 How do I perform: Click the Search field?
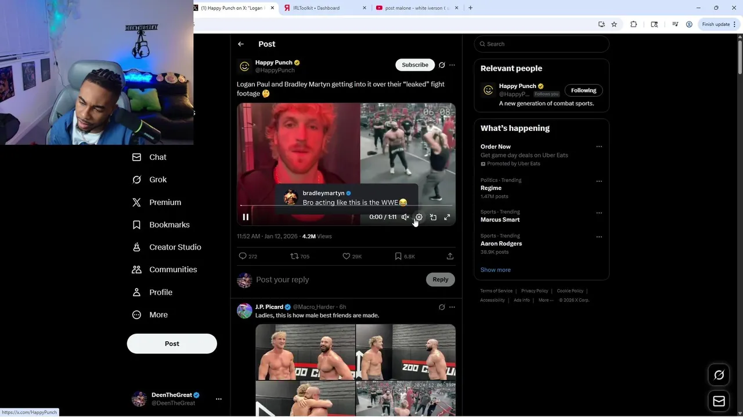click(x=542, y=44)
